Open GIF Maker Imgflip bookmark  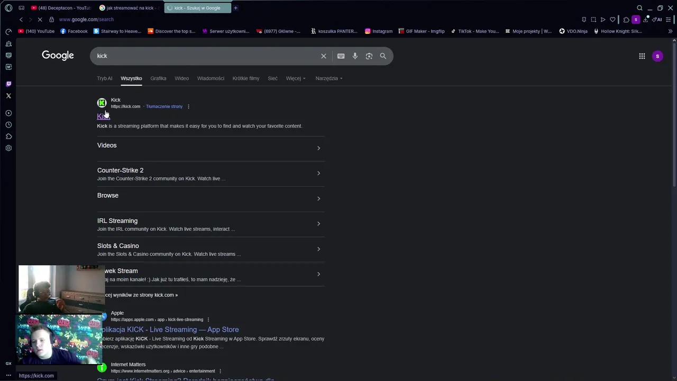point(422,31)
